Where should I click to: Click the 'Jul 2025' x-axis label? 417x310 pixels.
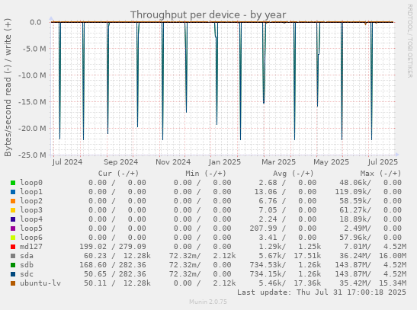(x=383, y=162)
